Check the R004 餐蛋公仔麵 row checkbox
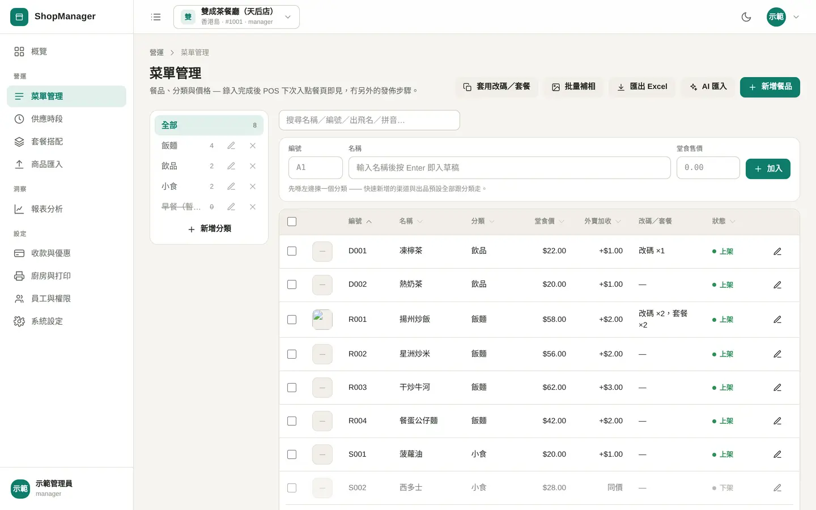This screenshot has width=816, height=510. click(x=292, y=421)
